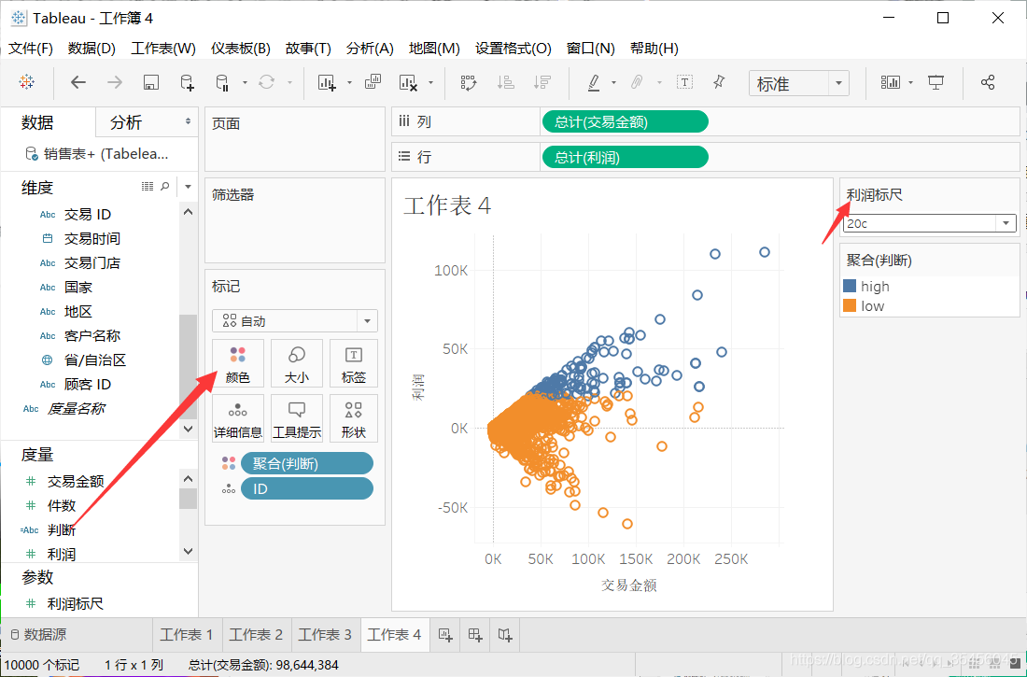Click dimensions list scroll down arrow
1027x677 pixels.
(188, 429)
